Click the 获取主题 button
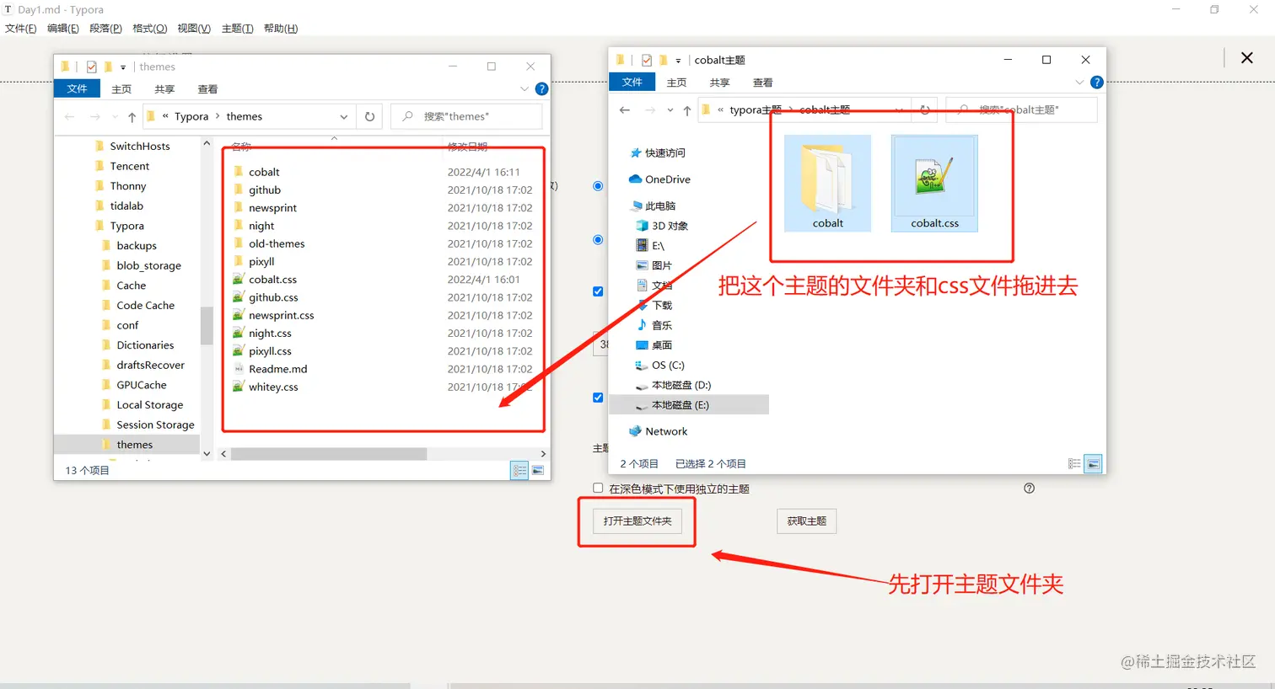This screenshot has width=1275, height=689. (806, 521)
